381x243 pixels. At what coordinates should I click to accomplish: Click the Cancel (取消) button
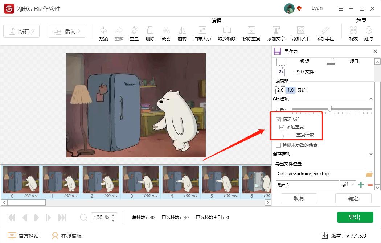pos(299,198)
